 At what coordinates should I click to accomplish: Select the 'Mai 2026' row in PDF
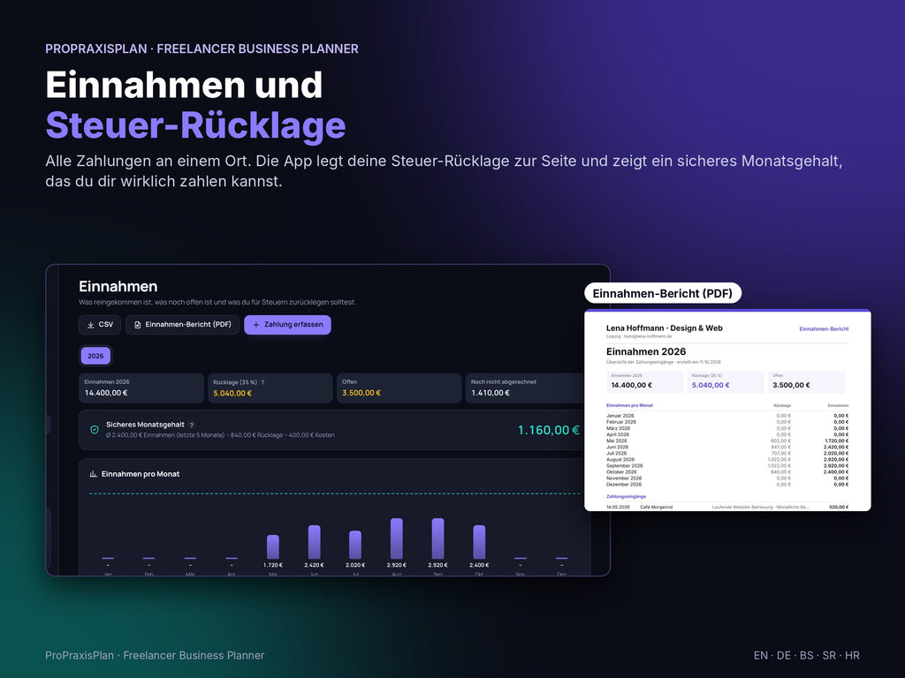tap(727, 441)
